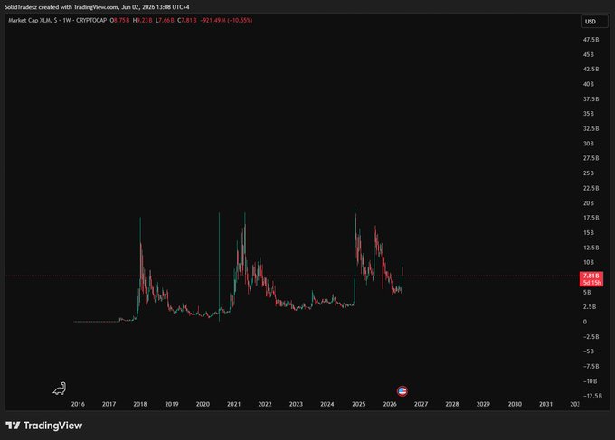
Task: Click the -5B label on the price axis
Action: pos(589,351)
